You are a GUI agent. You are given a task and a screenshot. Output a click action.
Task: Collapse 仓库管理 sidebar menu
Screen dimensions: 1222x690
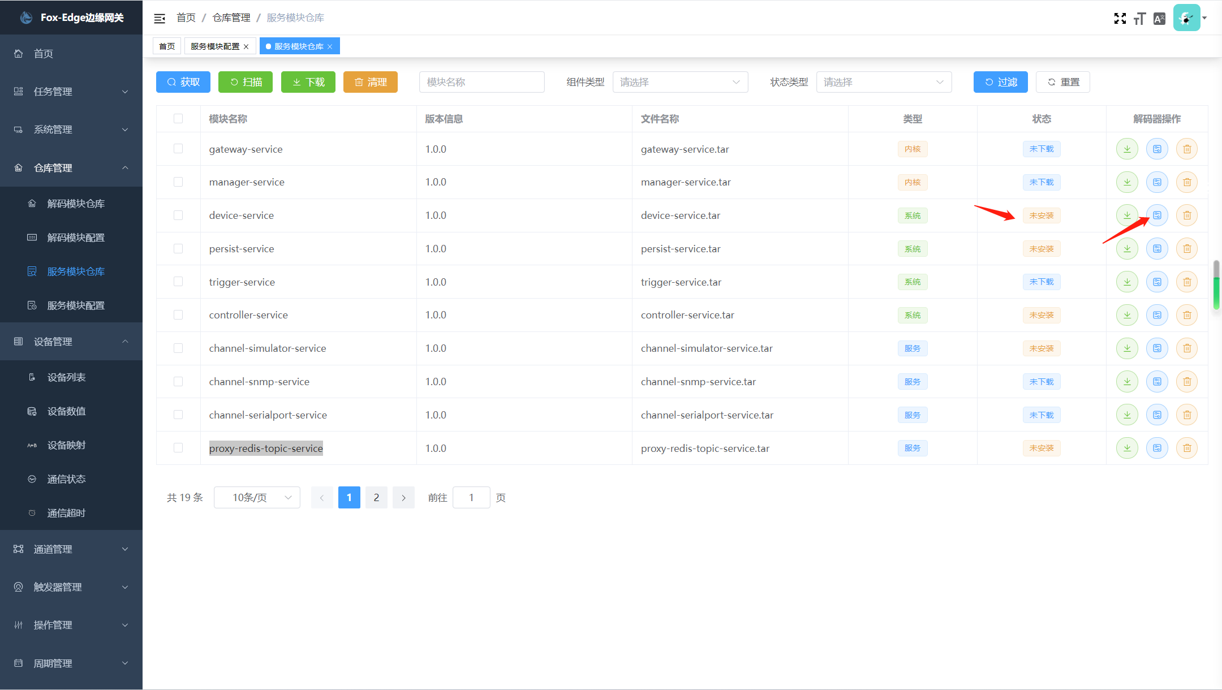pos(71,168)
